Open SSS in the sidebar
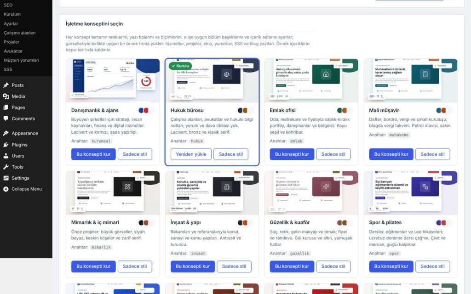471x294 pixels. 8,69
